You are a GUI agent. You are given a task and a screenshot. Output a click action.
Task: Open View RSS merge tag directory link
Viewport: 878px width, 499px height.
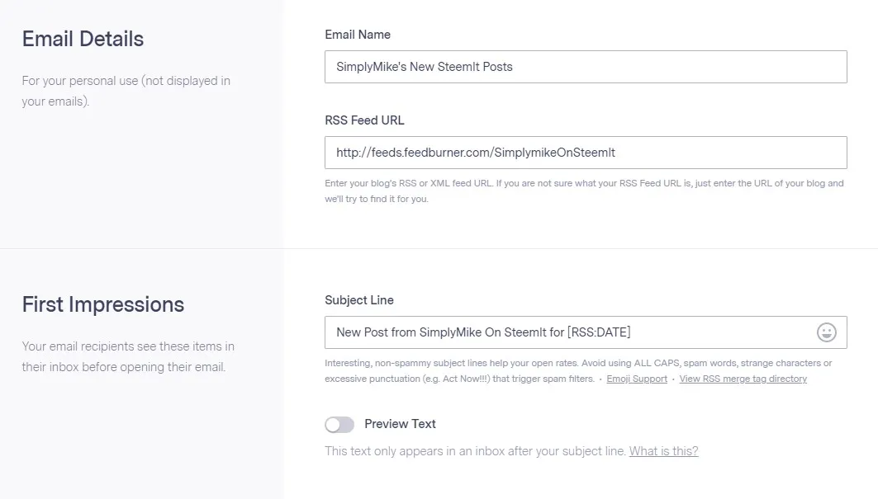pos(743,379)
